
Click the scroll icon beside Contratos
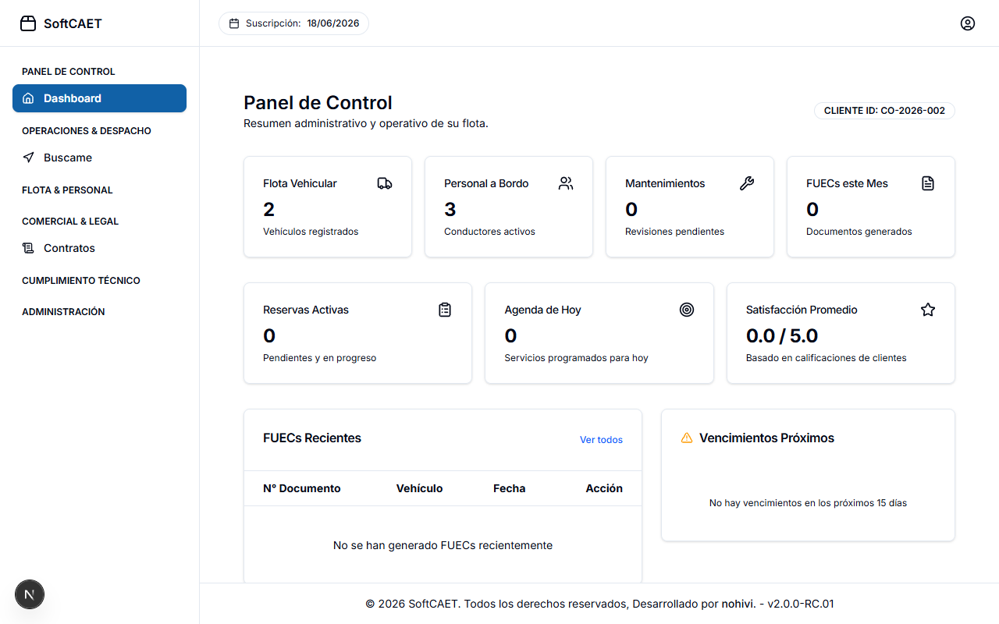(x=28, y=248)
